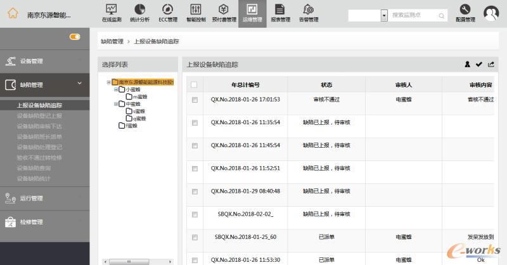Image resolution: width=507 pixels, height=265 pixels.
Task: Click folder icon of m蜜蜂 node
Action: pyautogui.click(x=129, y=96)
